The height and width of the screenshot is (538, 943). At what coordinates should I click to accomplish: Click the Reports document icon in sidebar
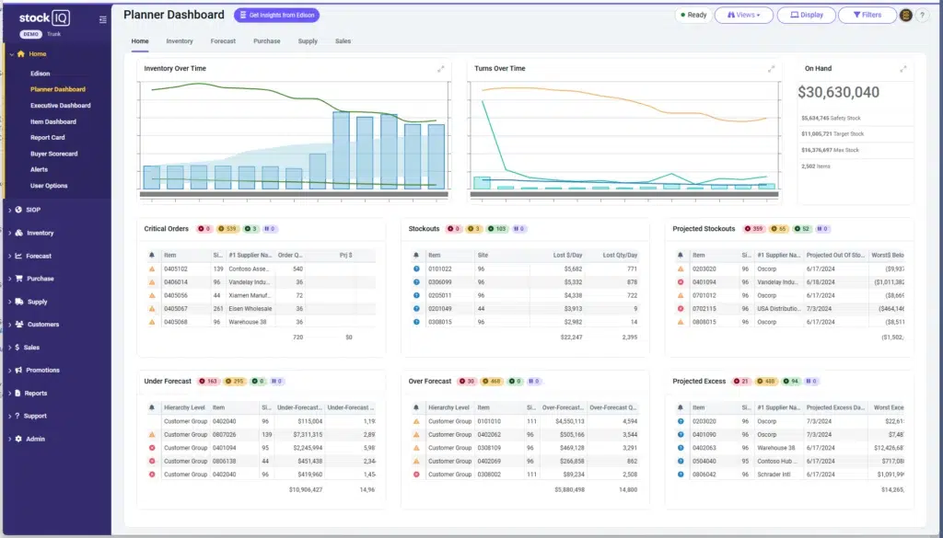(18, 393)
